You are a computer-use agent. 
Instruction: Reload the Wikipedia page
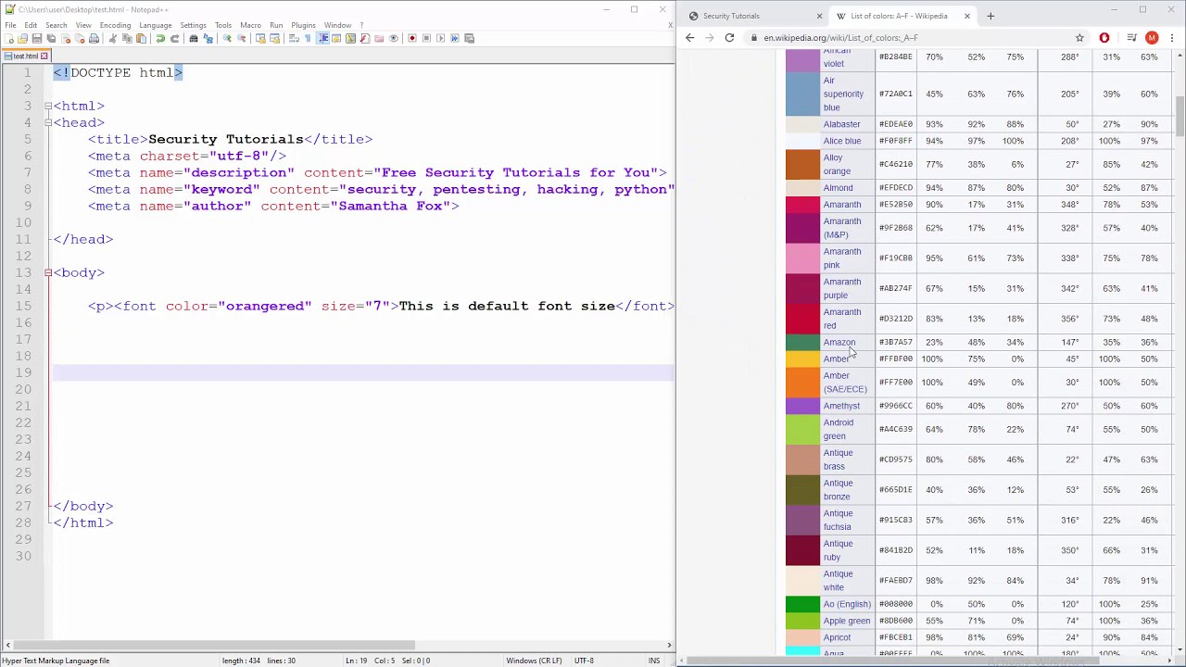(729, 38)
